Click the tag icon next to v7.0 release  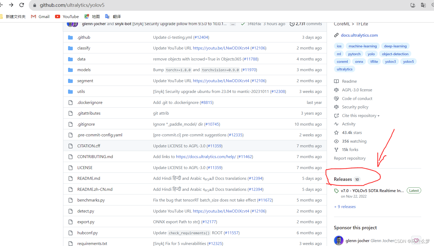[x=336, y=191]
